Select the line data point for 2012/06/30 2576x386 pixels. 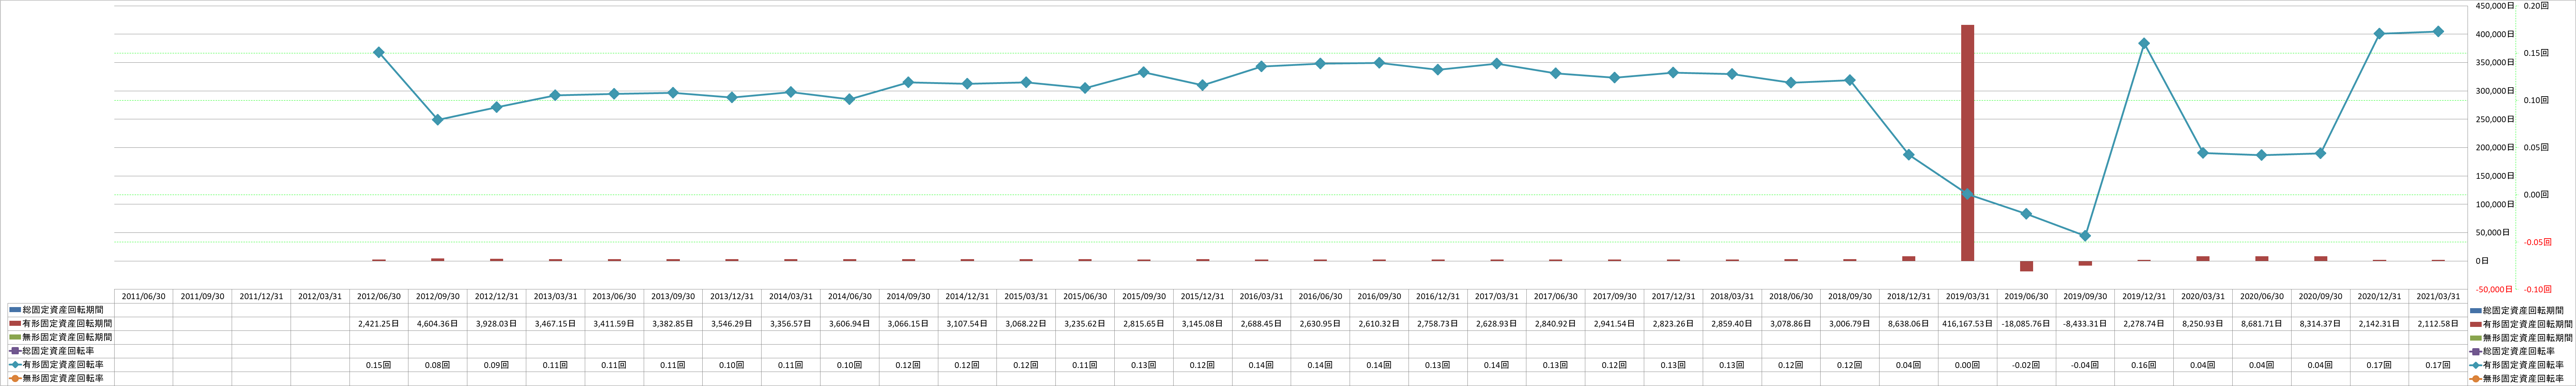(379, 52)
